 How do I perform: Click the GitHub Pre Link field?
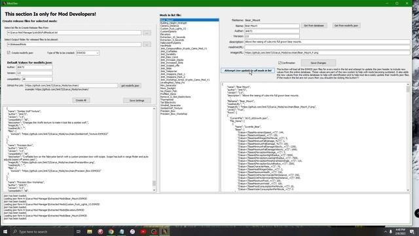point(71,85)
